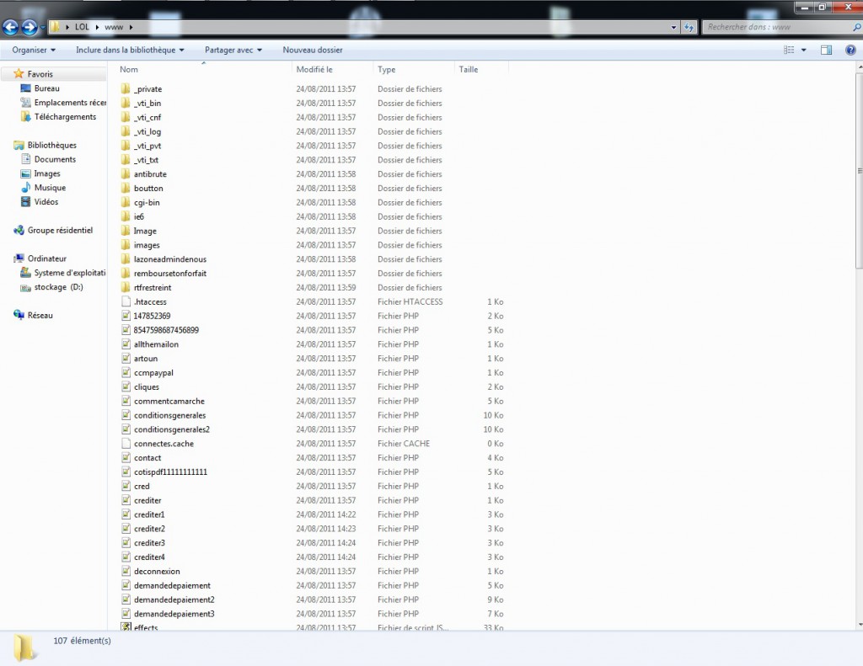
Task: Show the preview pane using its toolbar icon
Action: [x=826, y=50]
